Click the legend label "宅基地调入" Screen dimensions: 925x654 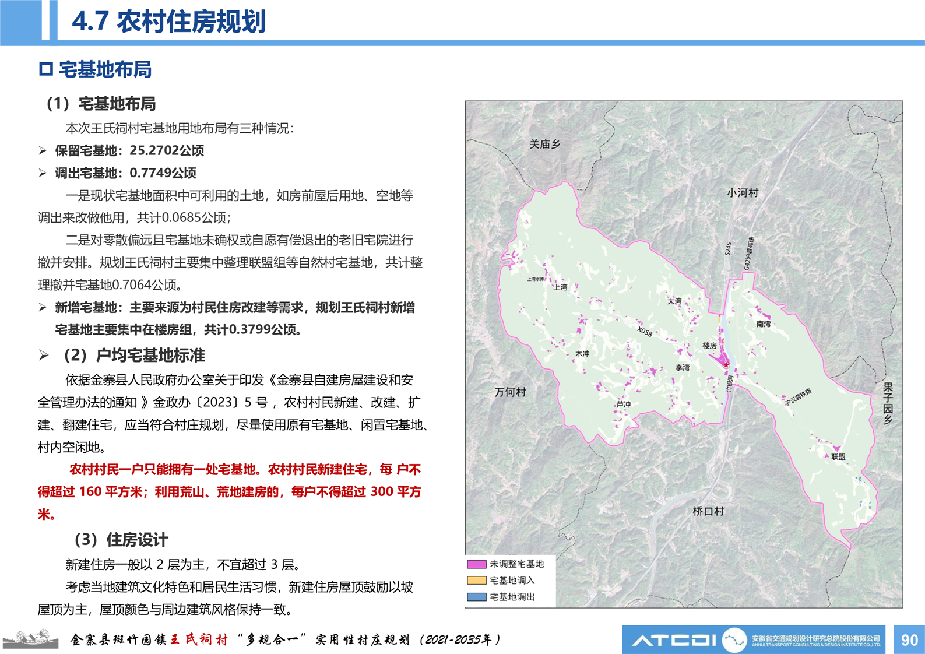[512, 581]
